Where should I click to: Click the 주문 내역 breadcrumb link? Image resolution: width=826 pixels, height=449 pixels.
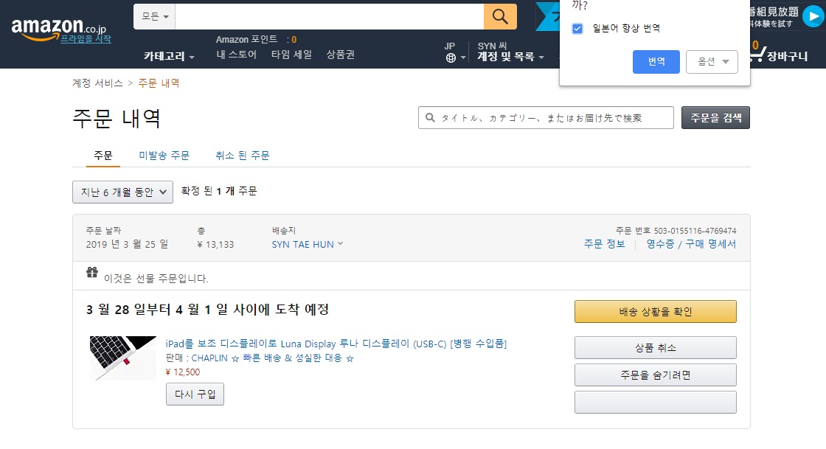click(x=159, y=83)
